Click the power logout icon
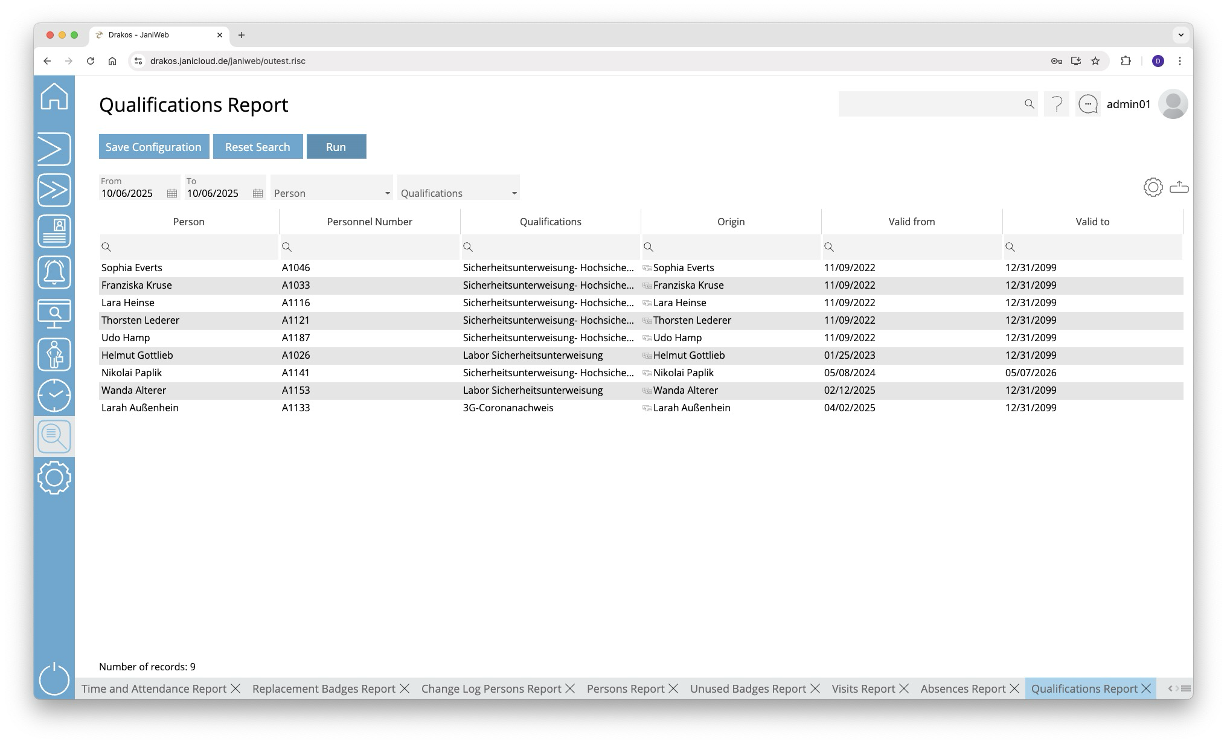The width and height of the screenshot is (1227, 744). tap(54, 679)
